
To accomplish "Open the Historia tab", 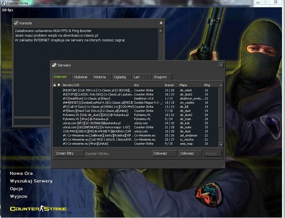I will [x=102, y=77].
